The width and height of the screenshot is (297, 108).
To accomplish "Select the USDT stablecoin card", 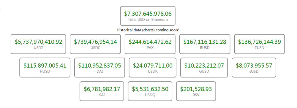I will 38,44.
